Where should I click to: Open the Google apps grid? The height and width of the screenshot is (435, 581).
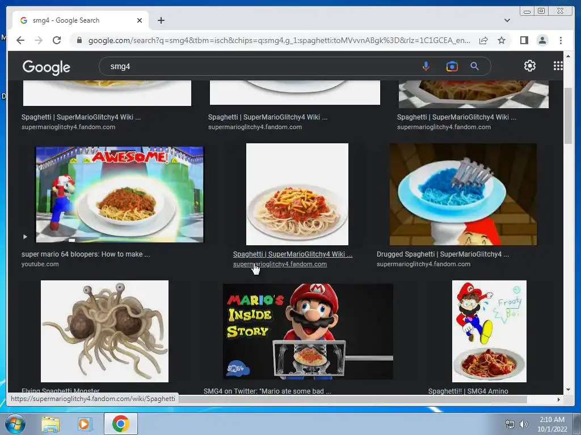point(558,66)
